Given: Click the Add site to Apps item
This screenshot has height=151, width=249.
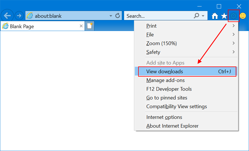Looking at the screenshot, I should [x=186, y=63].
